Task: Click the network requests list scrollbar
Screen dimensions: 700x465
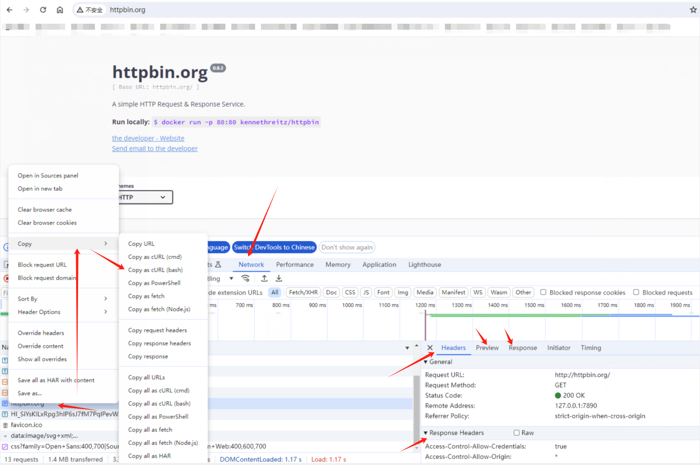Action: [416, 410]
